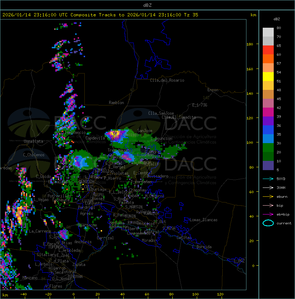Viewport: 295px width, 299px height.
Task: Click the 180 km tick on right axis
Action: point(250,44)
